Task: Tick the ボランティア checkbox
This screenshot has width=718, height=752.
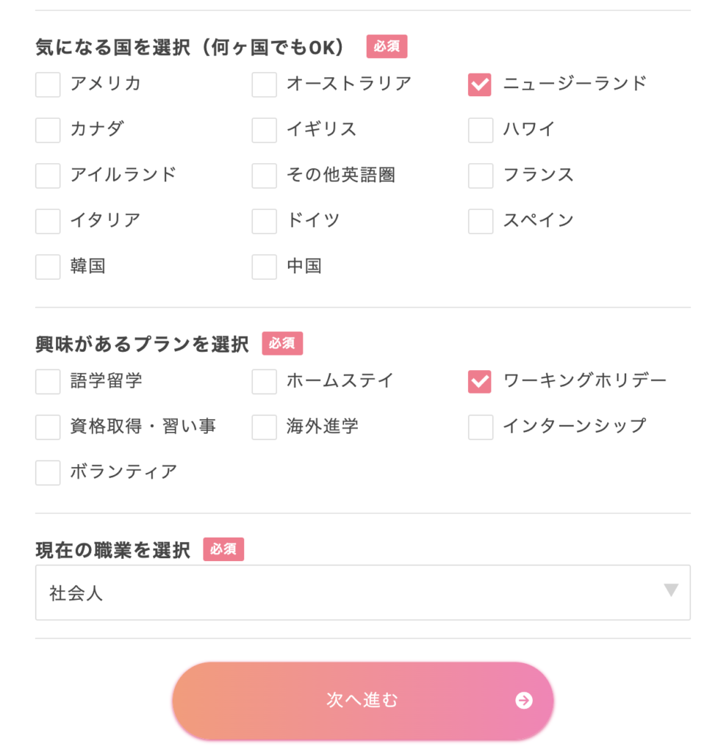Action: (48, 472)
